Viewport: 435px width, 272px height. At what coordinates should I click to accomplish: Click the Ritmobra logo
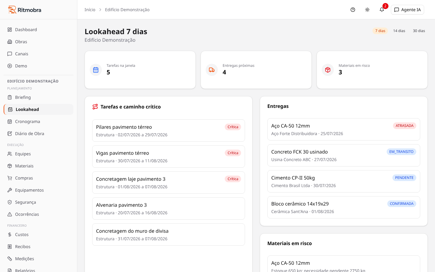[24, 10]
